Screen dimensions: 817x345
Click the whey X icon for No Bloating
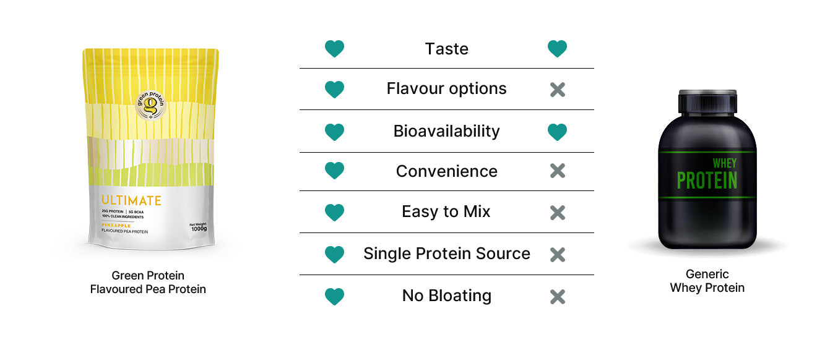pos(557,297)
